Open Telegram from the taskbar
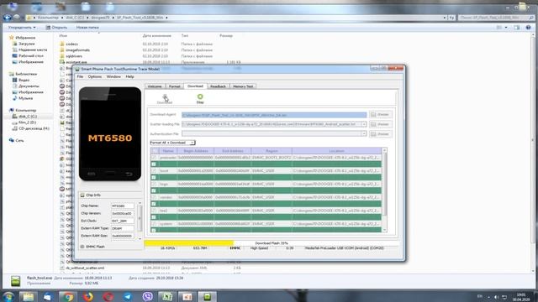Screen dimensions: 538x302 coord(128,296)
